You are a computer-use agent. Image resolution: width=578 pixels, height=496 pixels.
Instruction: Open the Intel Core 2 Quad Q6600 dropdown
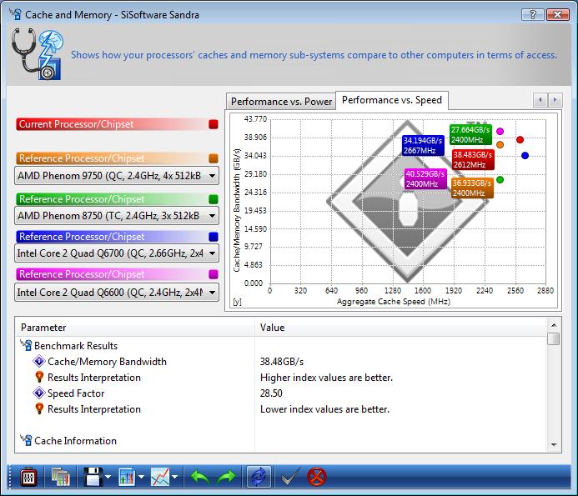pos(117,293)
